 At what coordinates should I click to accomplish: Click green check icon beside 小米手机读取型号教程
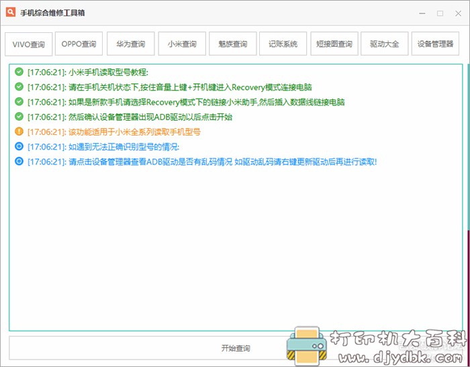19,72
